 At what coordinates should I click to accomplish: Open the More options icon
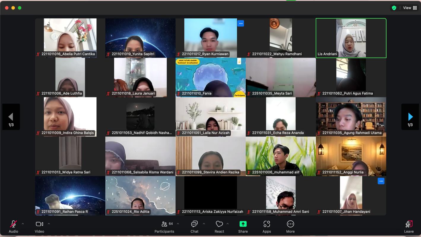pos(290,224)
